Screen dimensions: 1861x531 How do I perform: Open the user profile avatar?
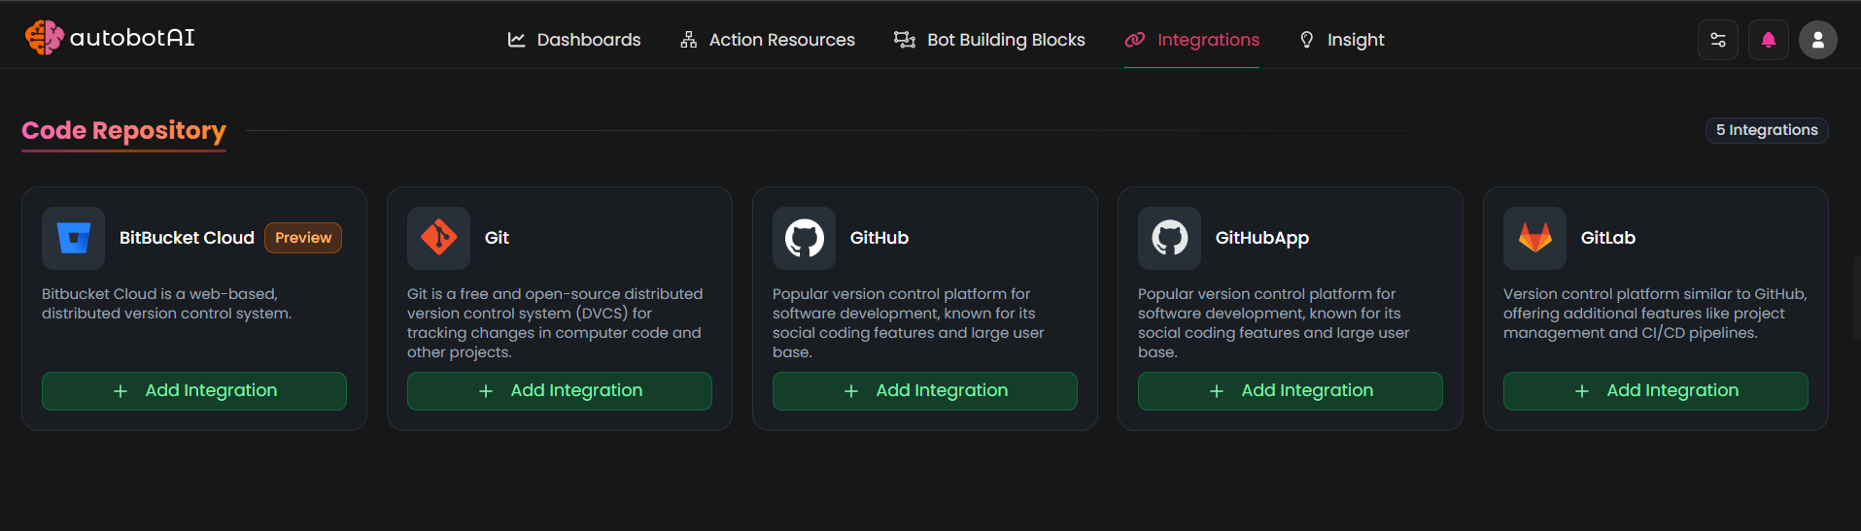pyautogui.click(x=1818, y=40)
